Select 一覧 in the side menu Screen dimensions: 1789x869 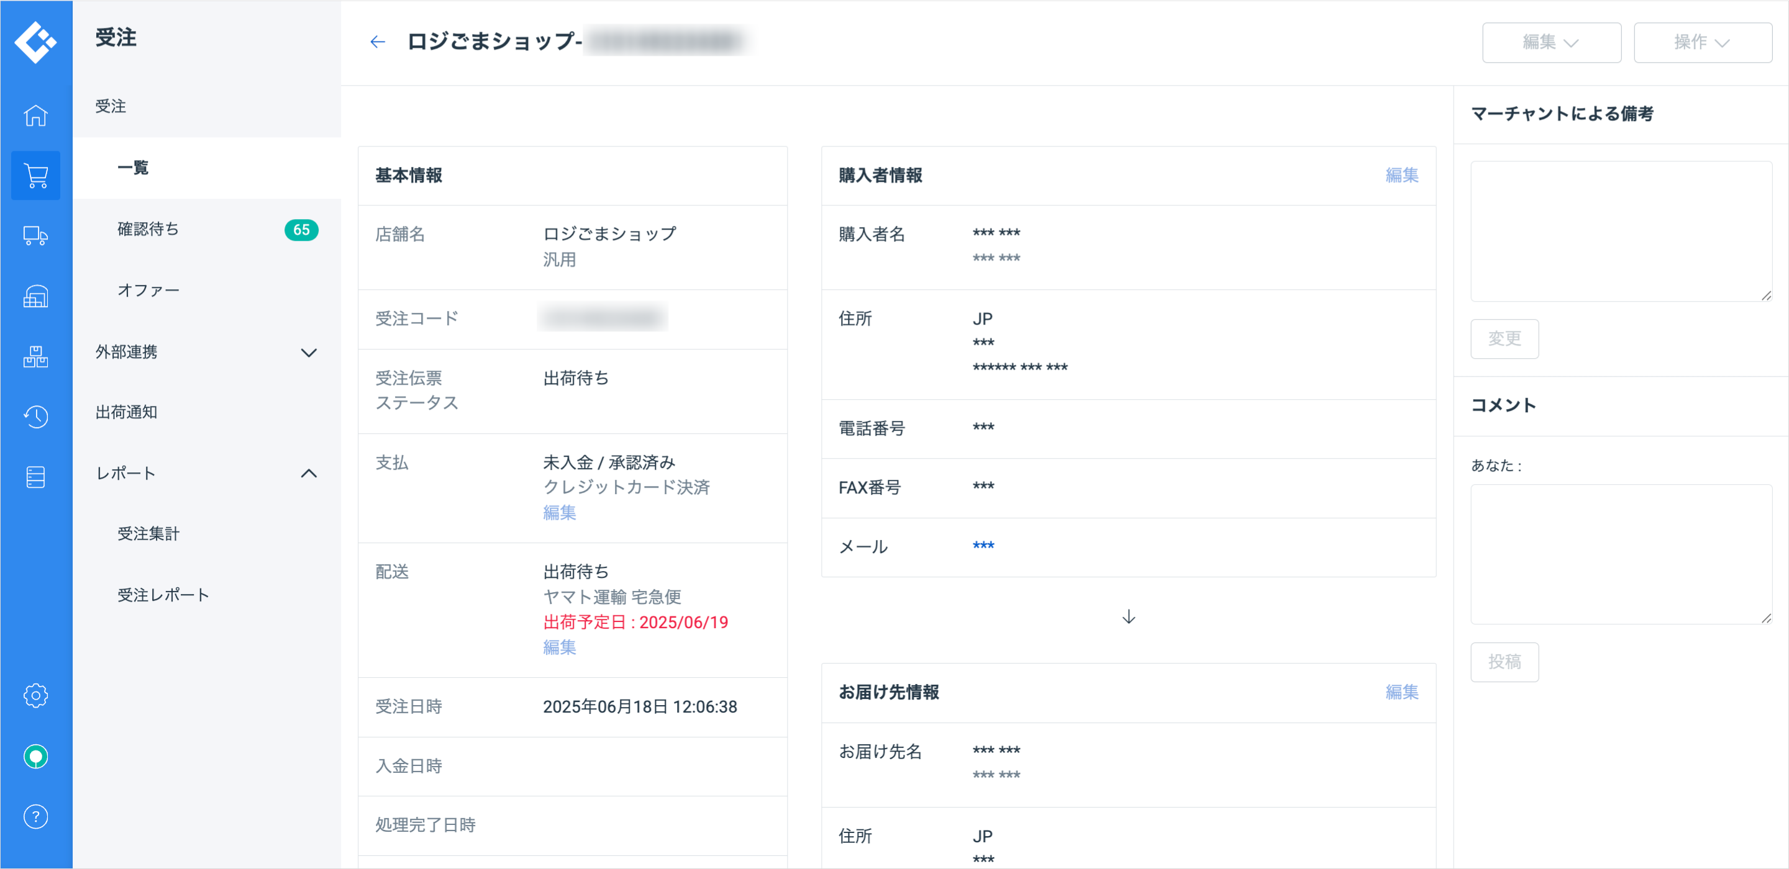pos(207,167)
